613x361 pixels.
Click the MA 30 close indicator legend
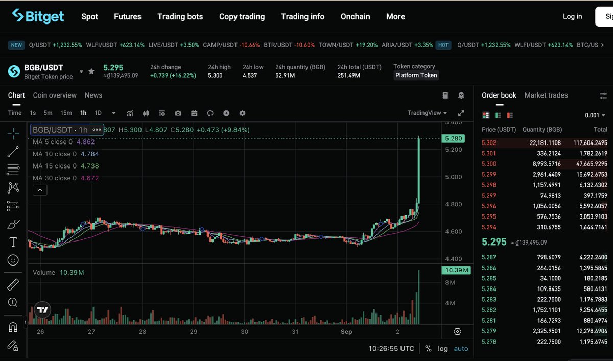click(65, 178)
